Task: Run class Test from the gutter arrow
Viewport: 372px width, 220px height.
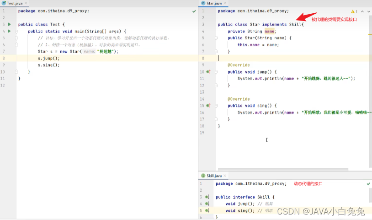Action: [x=9, y=24]
